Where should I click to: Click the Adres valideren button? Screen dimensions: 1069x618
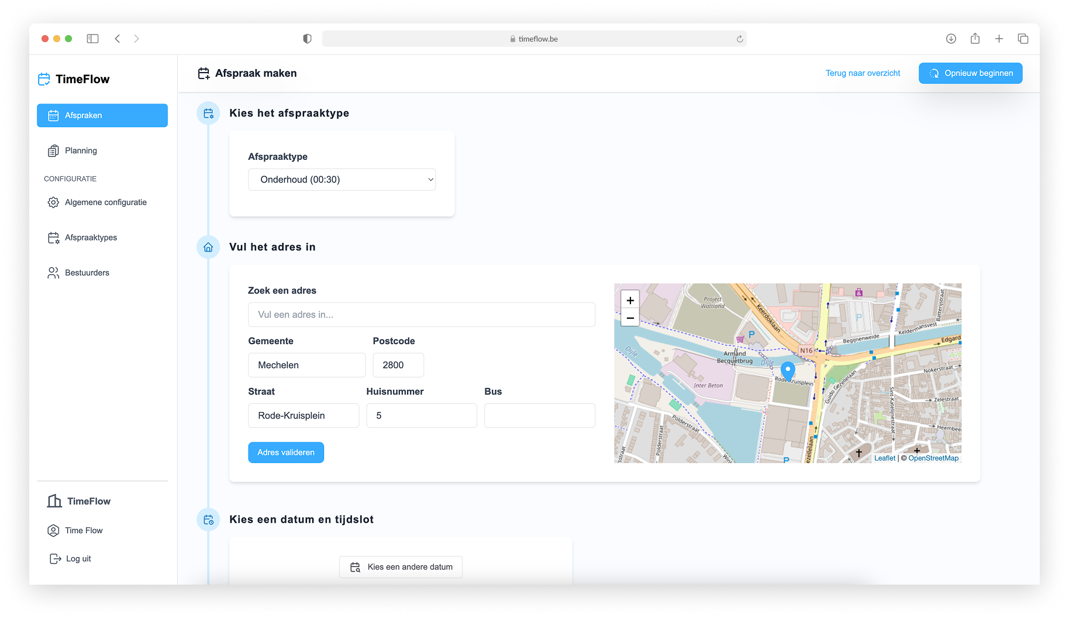point(285,452)
